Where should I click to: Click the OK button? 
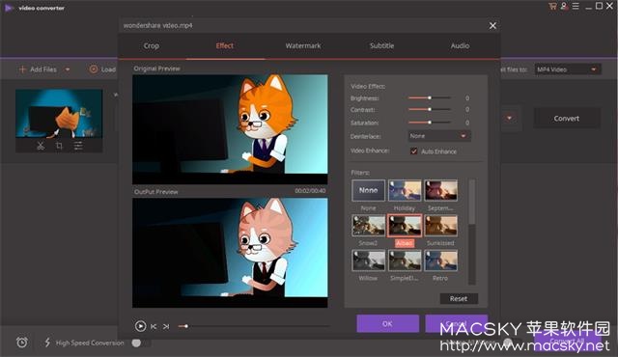click(388, 323)
